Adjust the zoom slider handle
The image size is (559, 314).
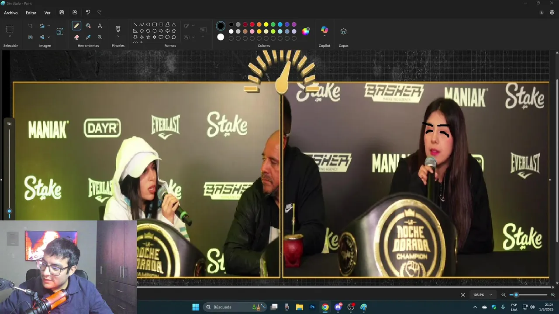click(516, 295)
